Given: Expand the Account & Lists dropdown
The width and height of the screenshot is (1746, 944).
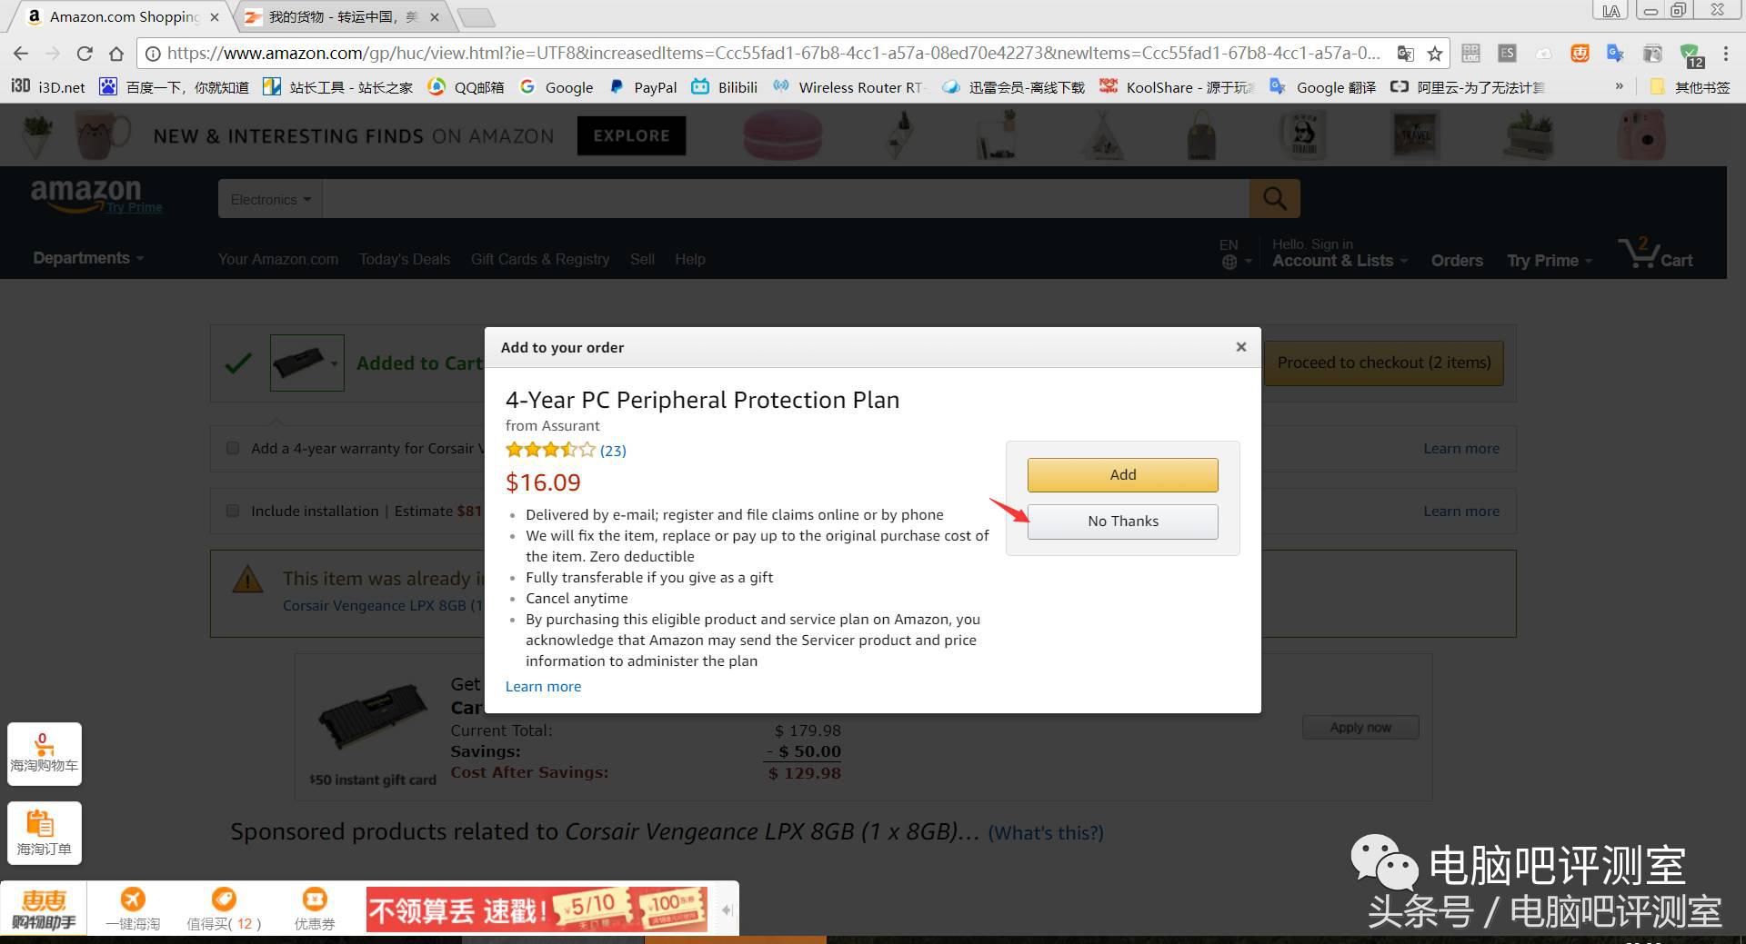Looking at the screenshot, I should [1339, 261].
